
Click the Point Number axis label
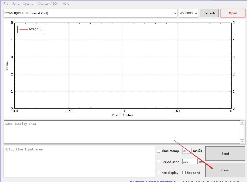[122, 115]
